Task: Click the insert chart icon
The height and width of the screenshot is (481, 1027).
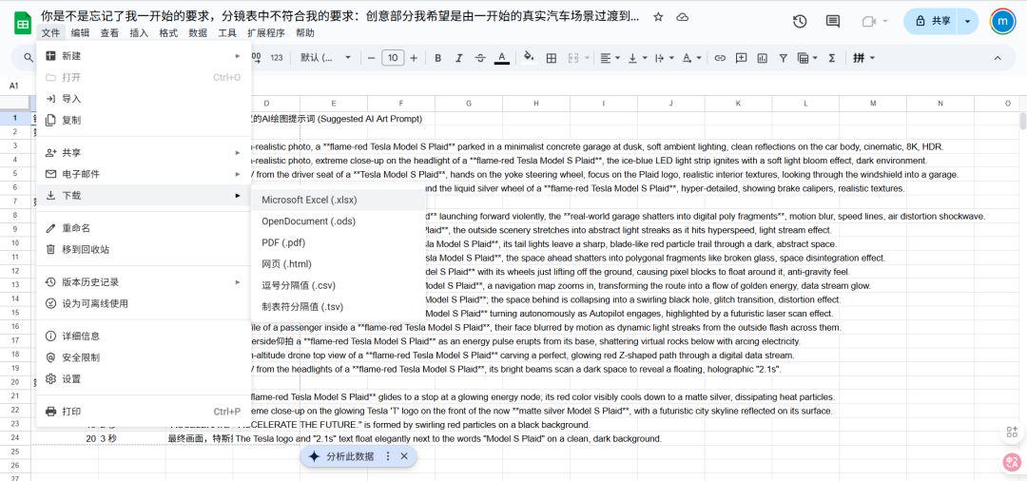Action: (762, 58)
